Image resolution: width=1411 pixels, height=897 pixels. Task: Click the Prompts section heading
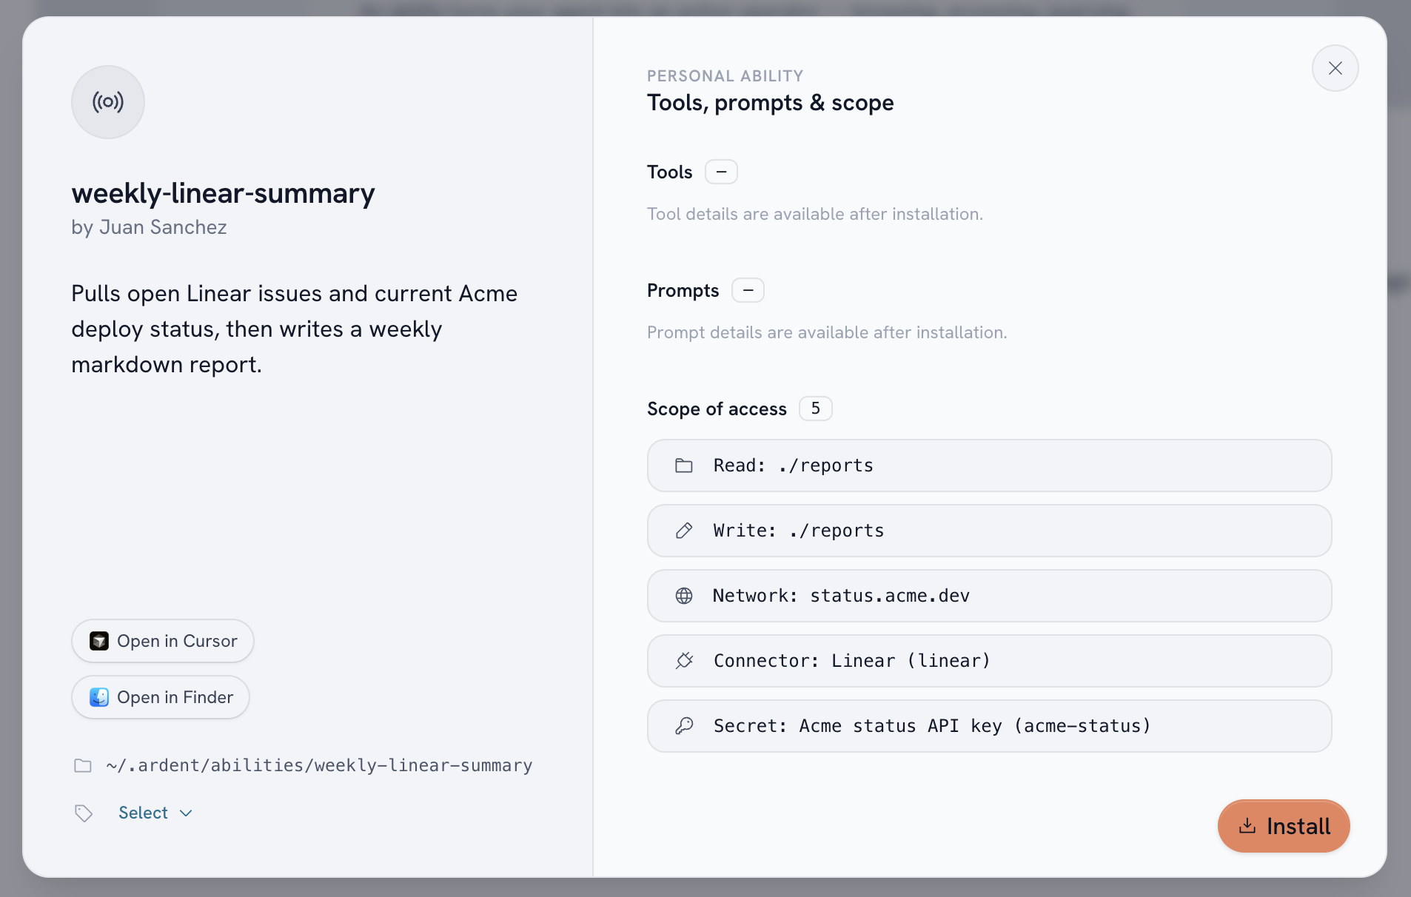coord(683,290)
